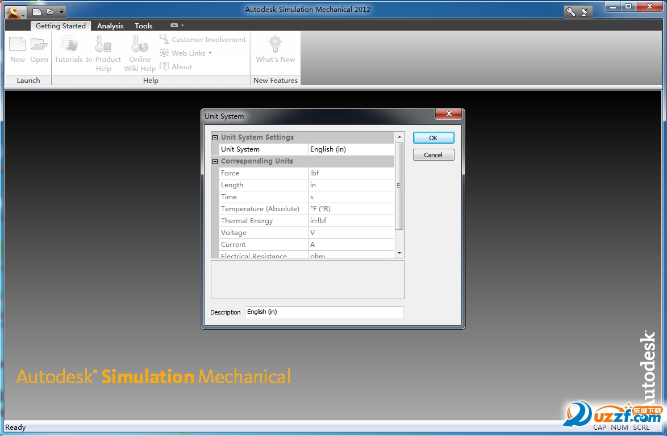667x436 pixels.
Task: Select the Length row in the units list
Action: pyautogui.click(x=307, y=185)
